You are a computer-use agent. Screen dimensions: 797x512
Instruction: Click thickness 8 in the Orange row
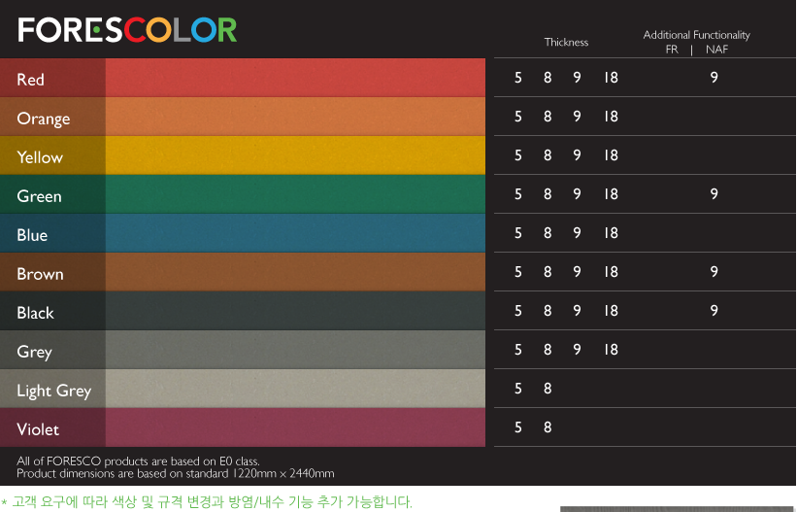[548, 117]
